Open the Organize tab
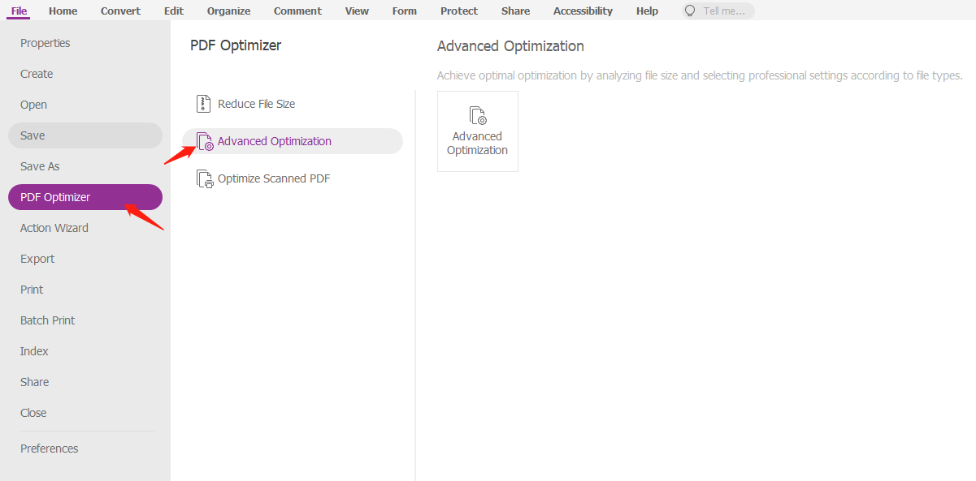The height and width of the screenshot is (481, 976). coord(228,11)
